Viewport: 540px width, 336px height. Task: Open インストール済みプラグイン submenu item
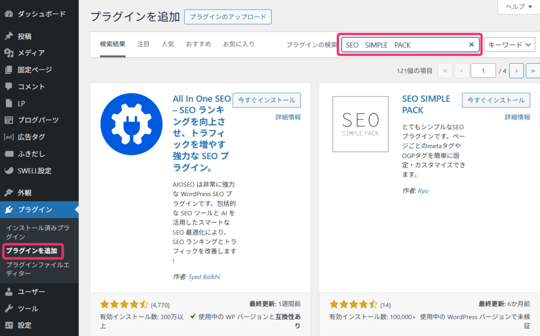38,232
